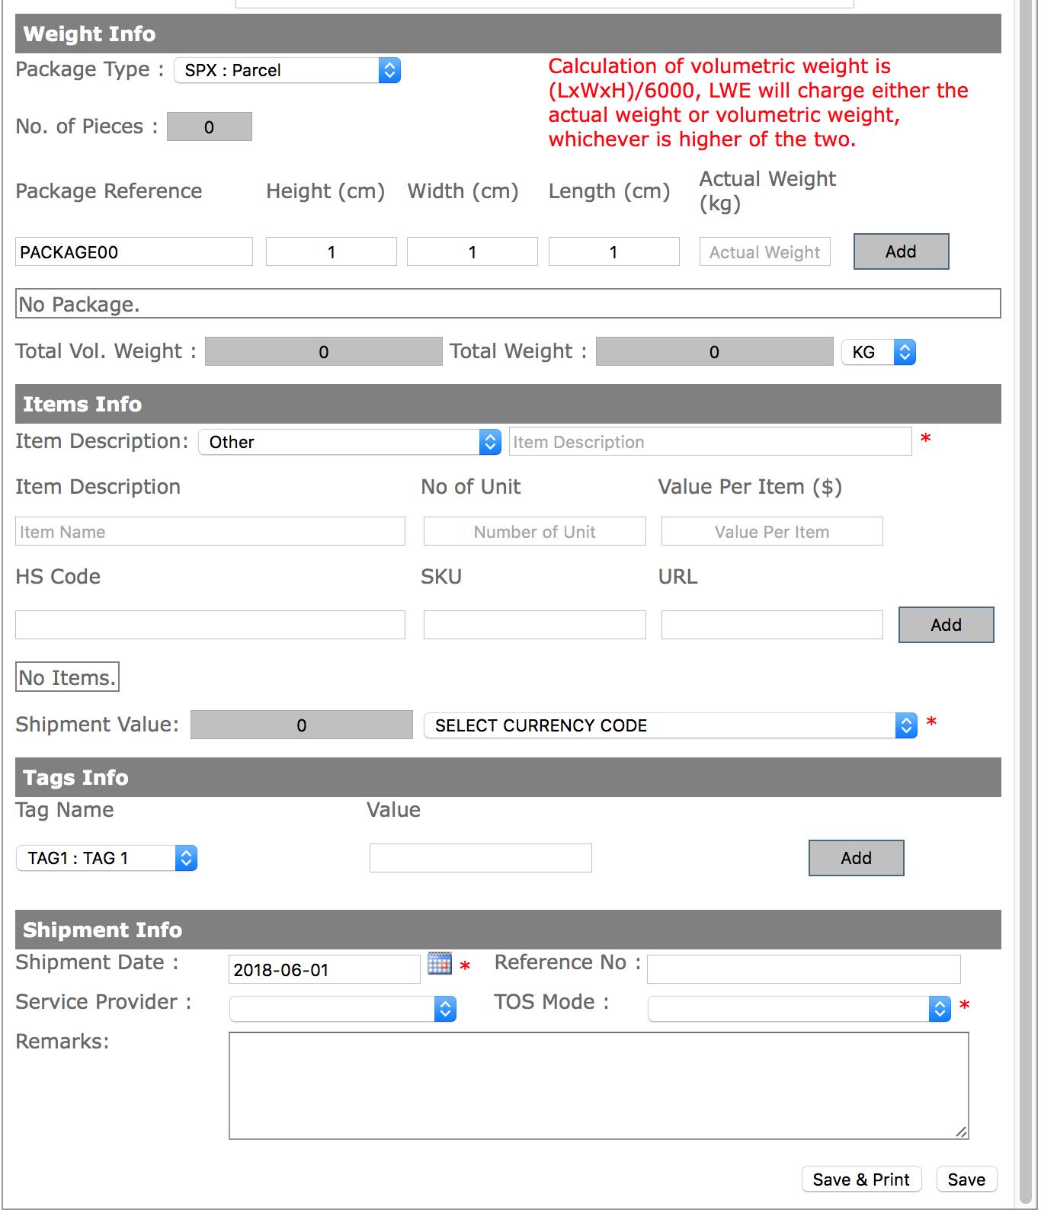Click the Actual Weight input field
1041x1210 pixels.
pos(765,251)
